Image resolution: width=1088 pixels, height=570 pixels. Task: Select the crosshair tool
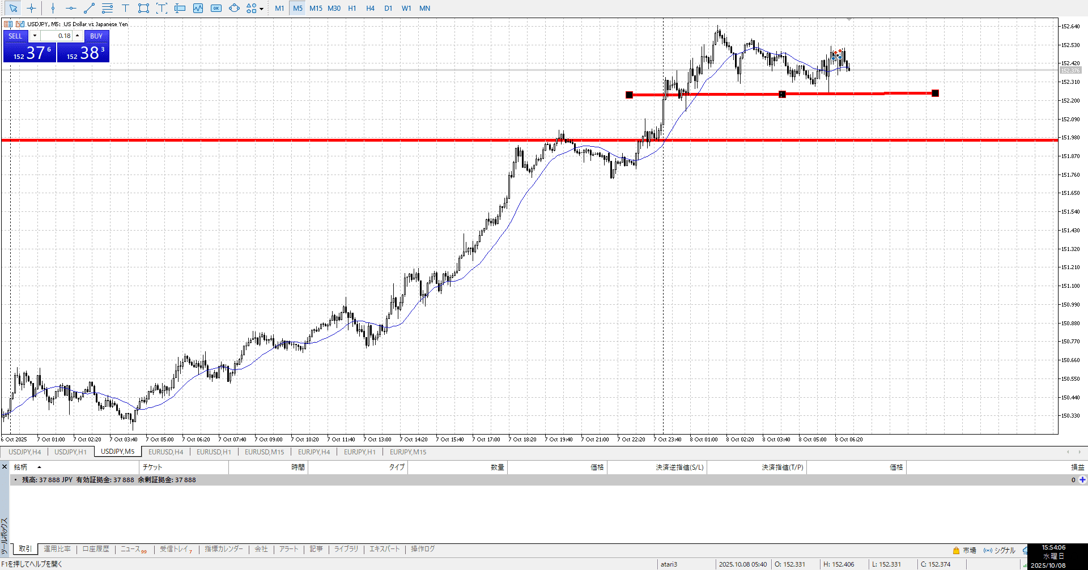click(x=31, y=8)
